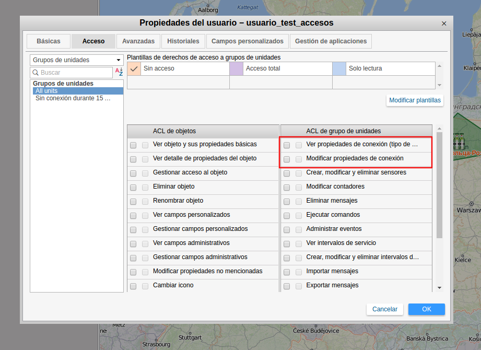
Task: Click the templates list scroll-down arrow
Action: (x=439, y=85)
